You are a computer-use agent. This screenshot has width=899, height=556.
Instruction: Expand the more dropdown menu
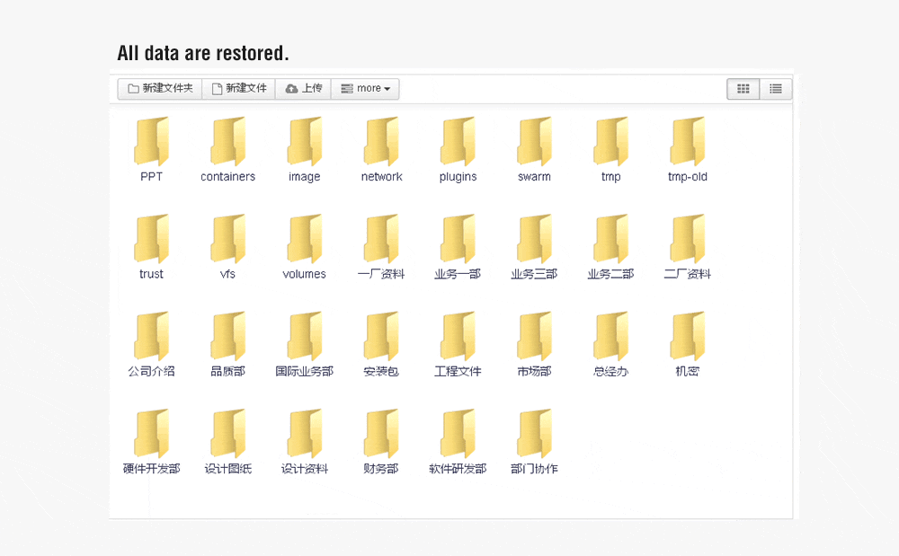tap(365, 89)
